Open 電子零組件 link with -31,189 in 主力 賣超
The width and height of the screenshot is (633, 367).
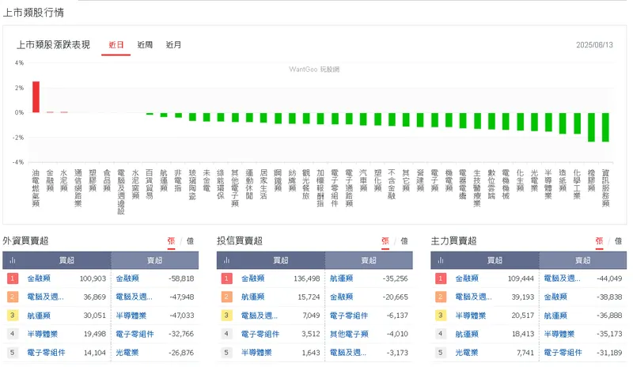coord(563,353)
